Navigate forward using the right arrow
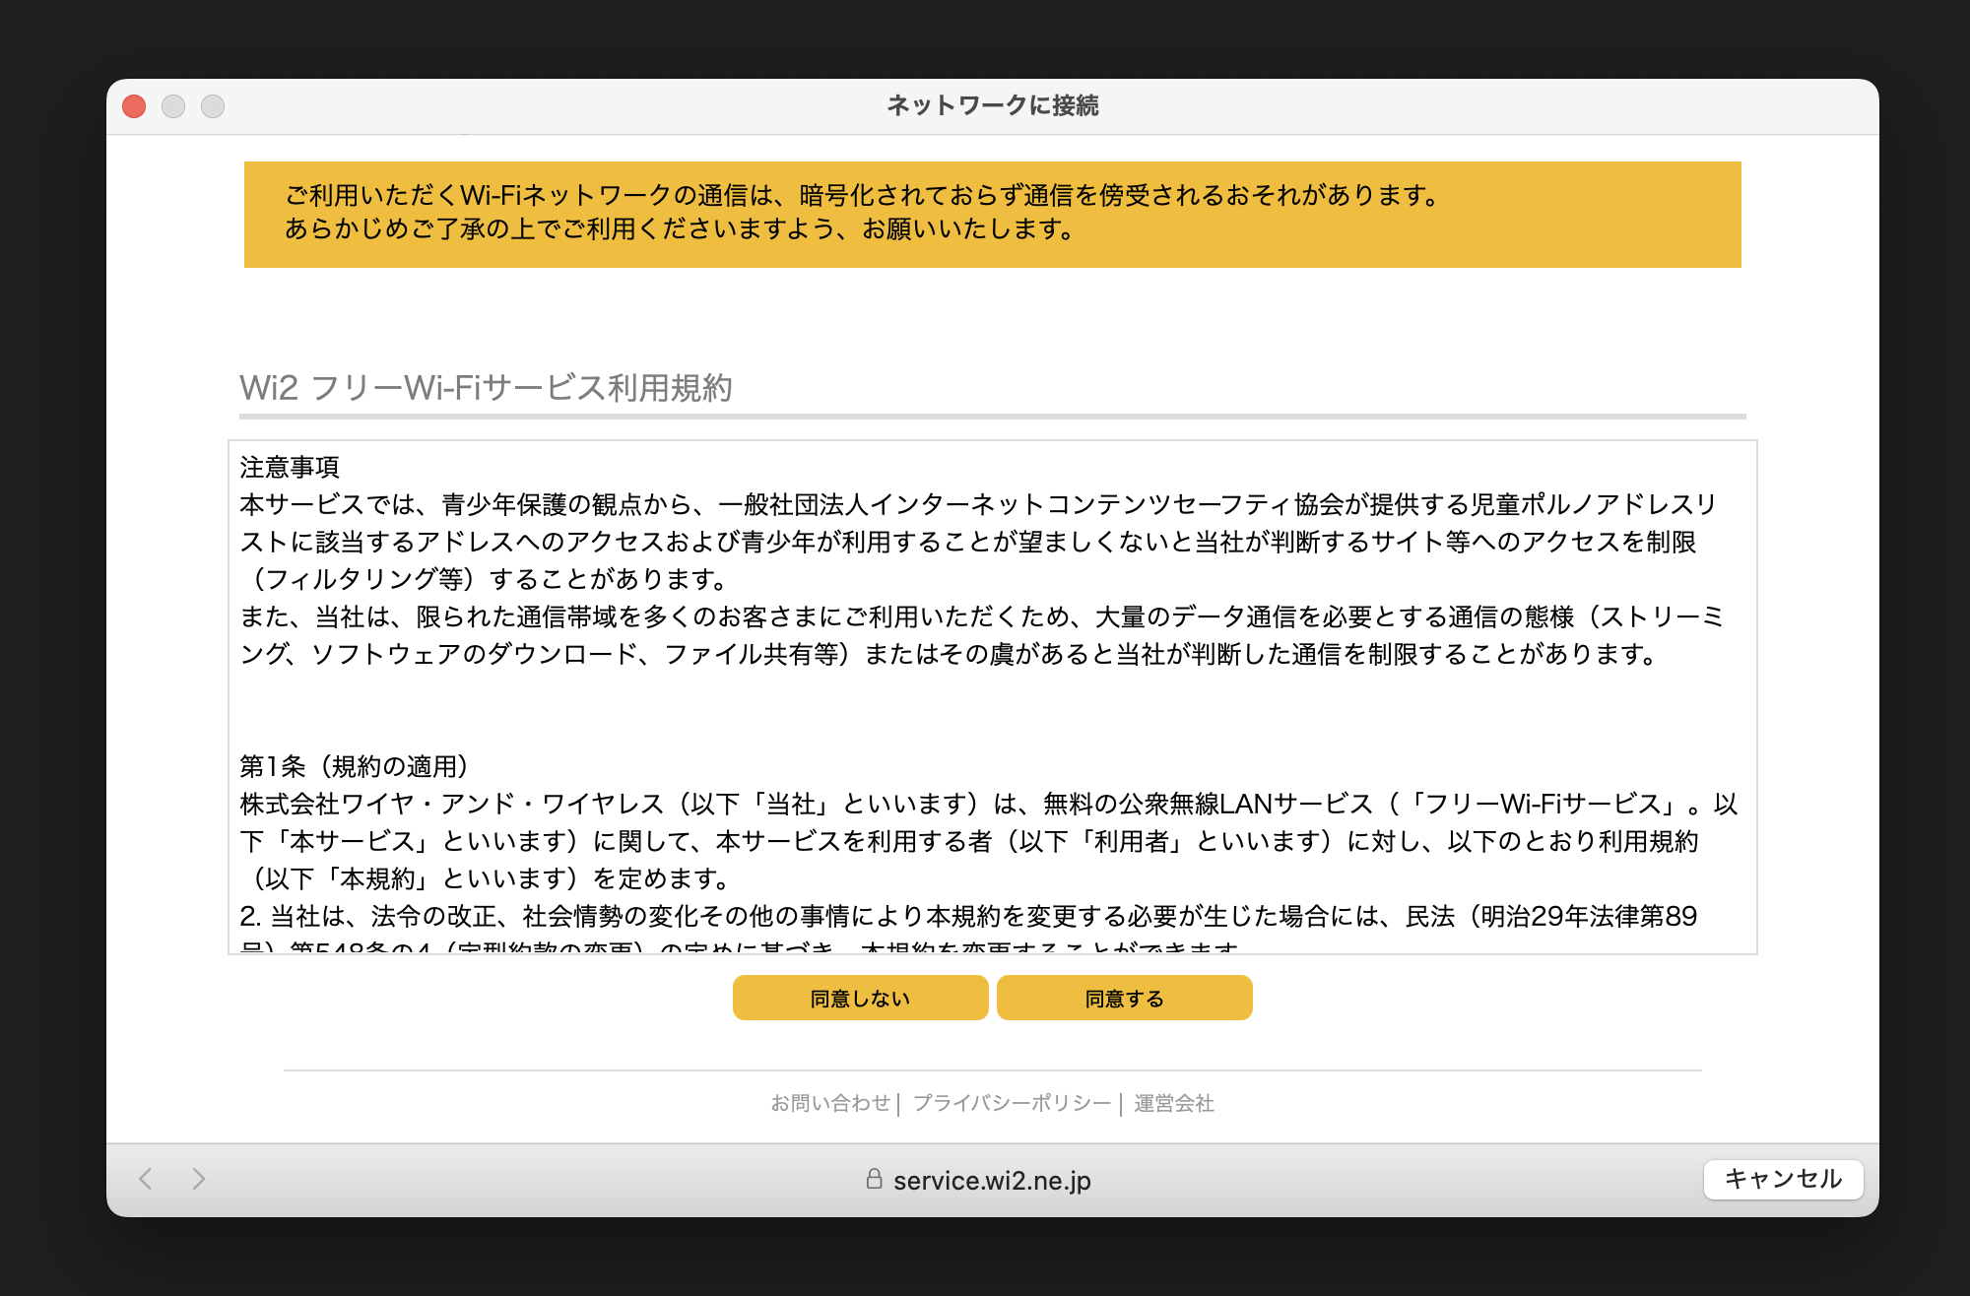1970x1296 pixels. (x=197, y=1177)
